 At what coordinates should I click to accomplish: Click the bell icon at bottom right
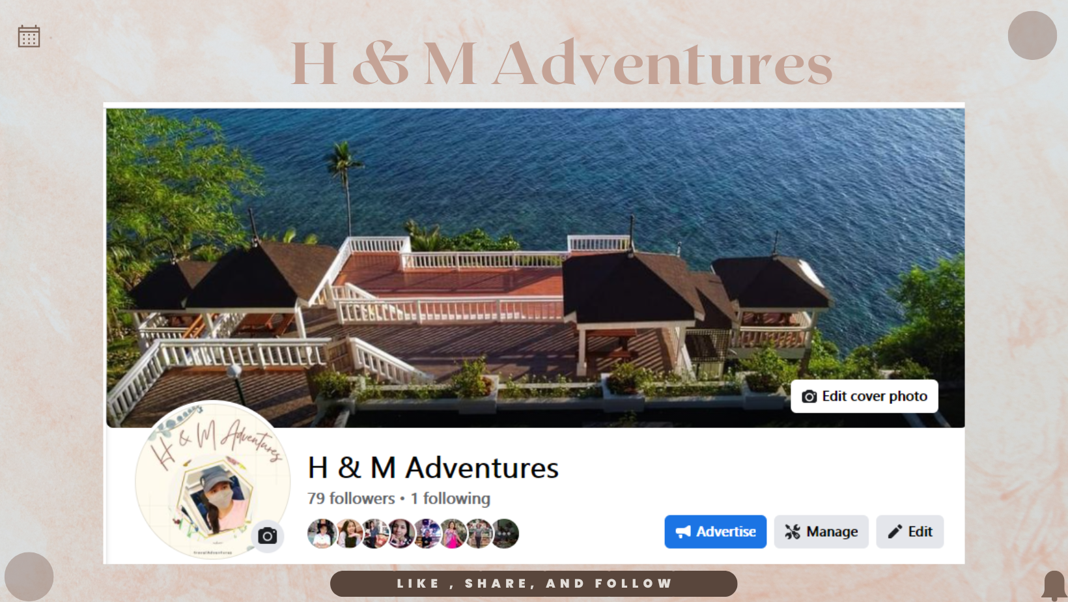pyautogui.click(x=1054, y=585)
